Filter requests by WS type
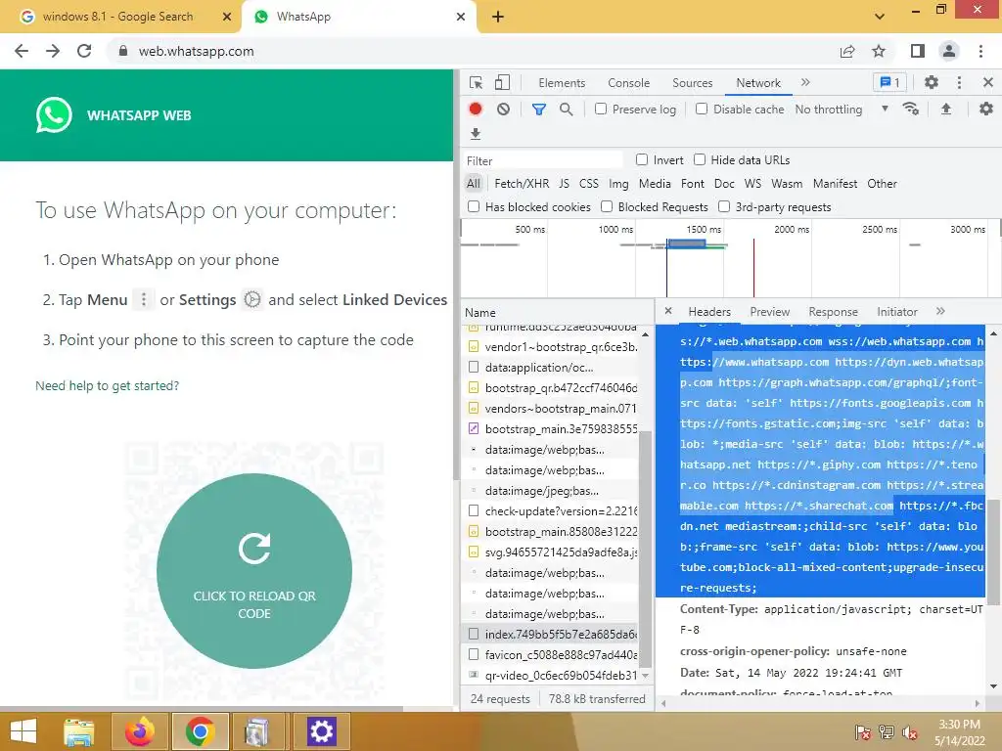This screenshot has height=751, width=1002. pyautogui.click(x=752, y=184)
